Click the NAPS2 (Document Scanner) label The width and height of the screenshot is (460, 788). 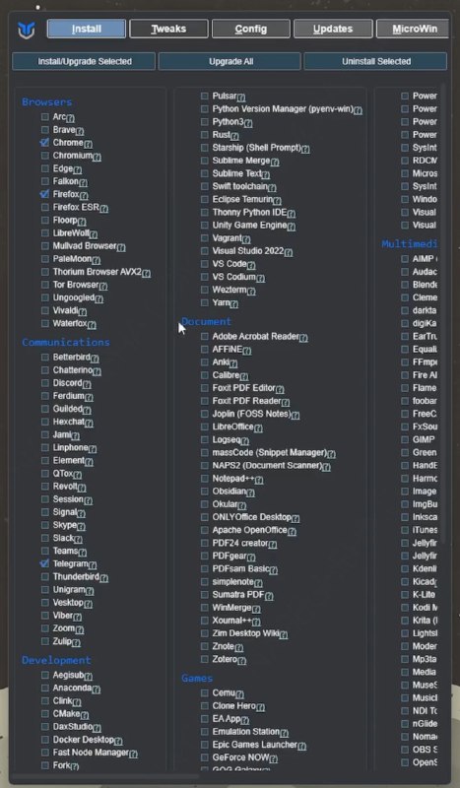click(x=267, y=465)
